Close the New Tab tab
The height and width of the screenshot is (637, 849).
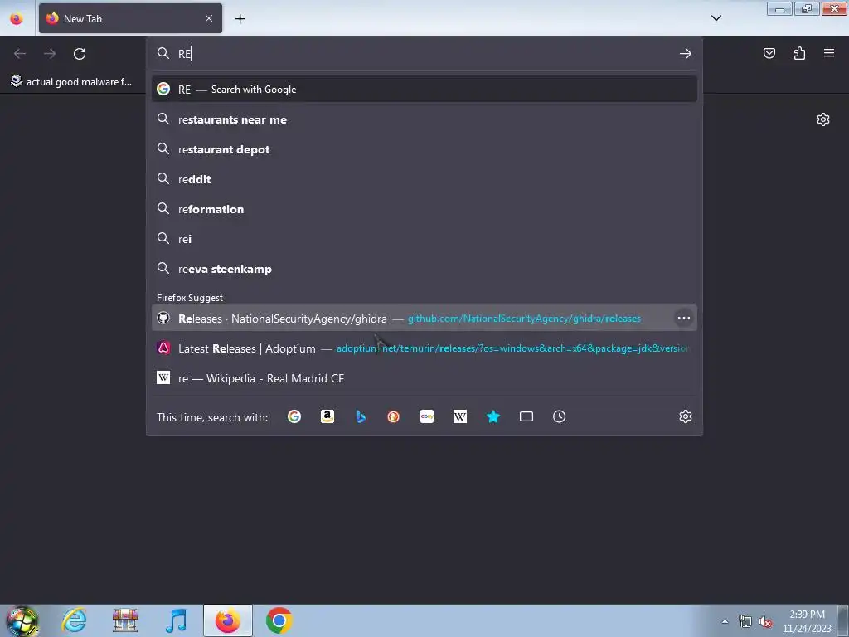click(x=209, y=18)
